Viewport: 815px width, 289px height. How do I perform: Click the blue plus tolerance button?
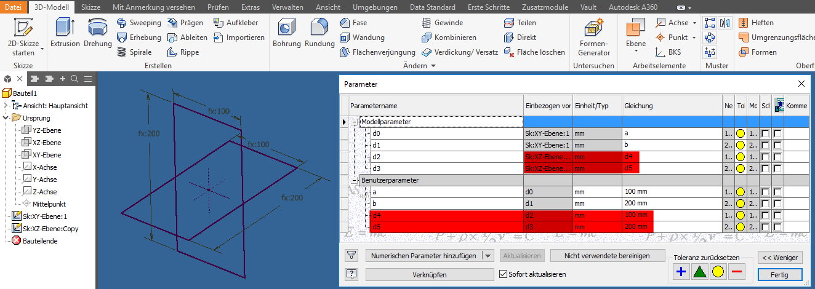(681, 272)
